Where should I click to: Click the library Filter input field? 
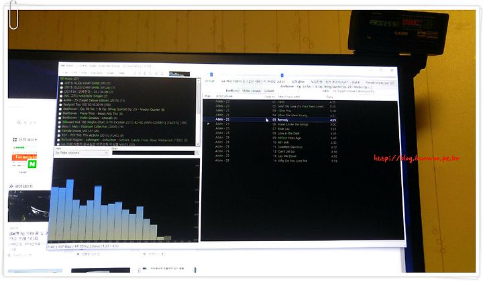pyautogui.click(x=153, y=153)
